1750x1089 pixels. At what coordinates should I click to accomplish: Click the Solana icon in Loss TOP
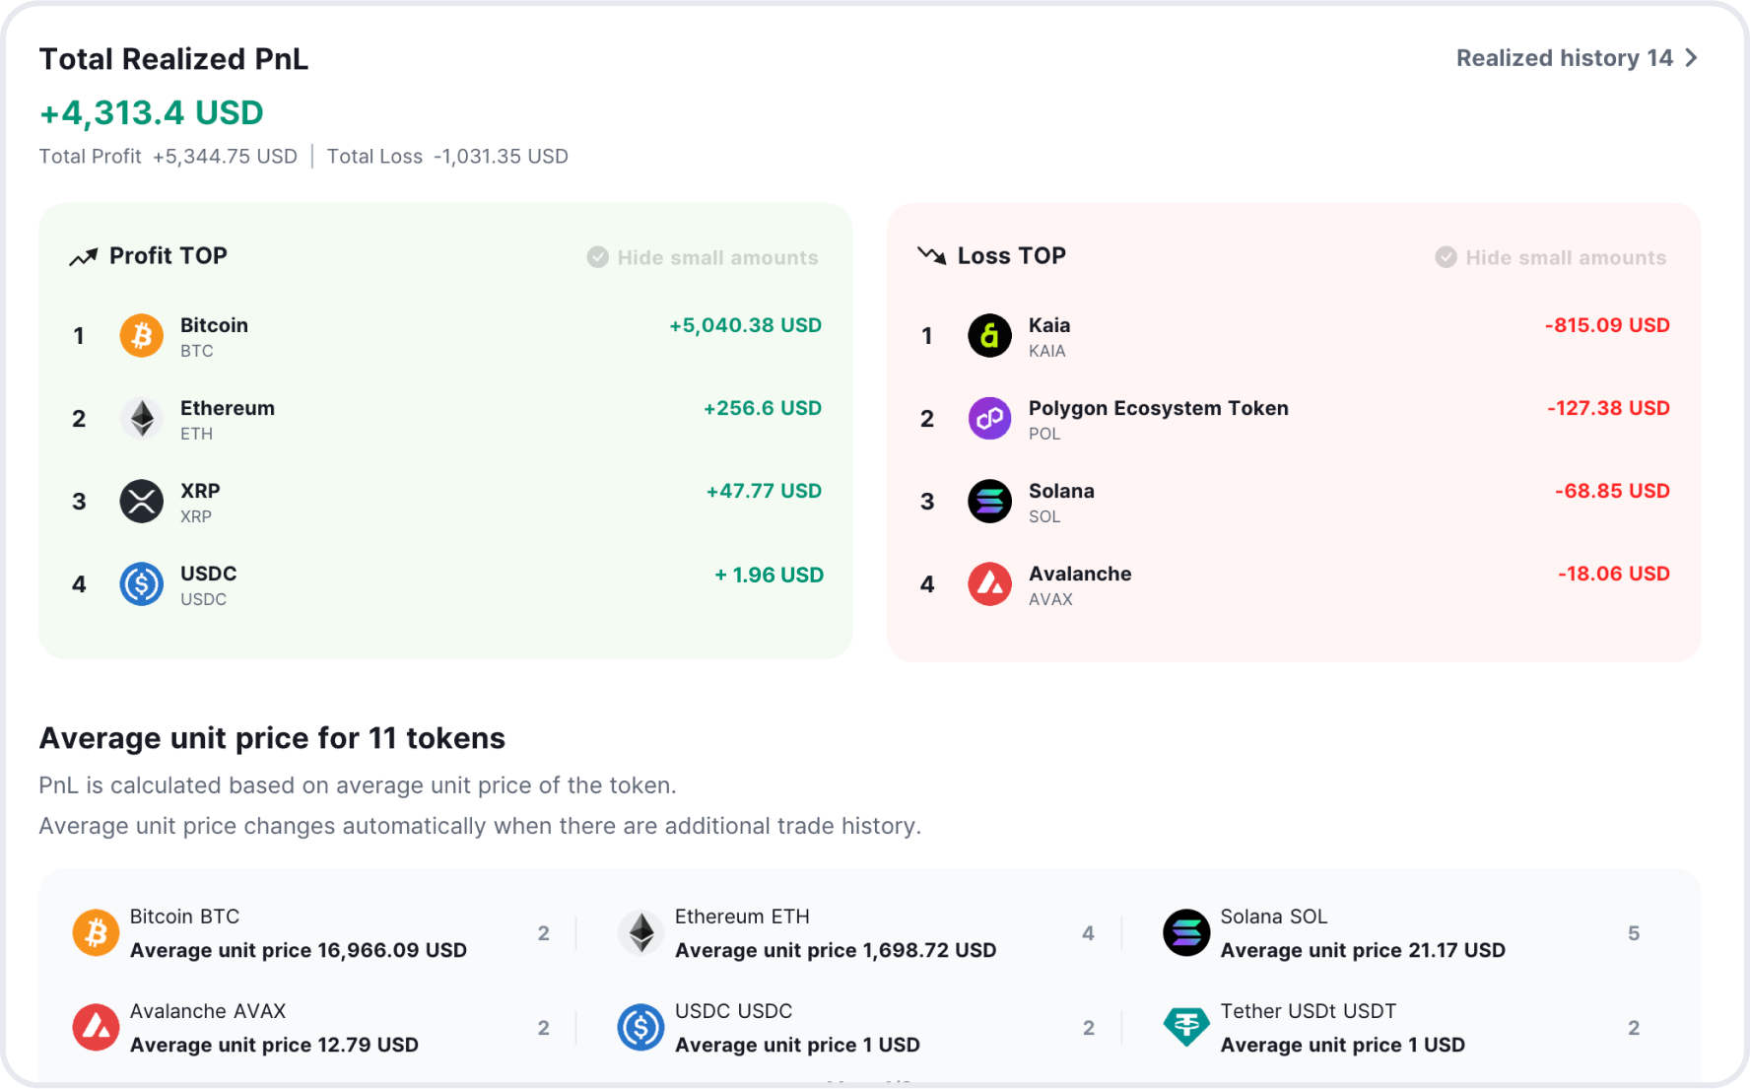point(989,501)
